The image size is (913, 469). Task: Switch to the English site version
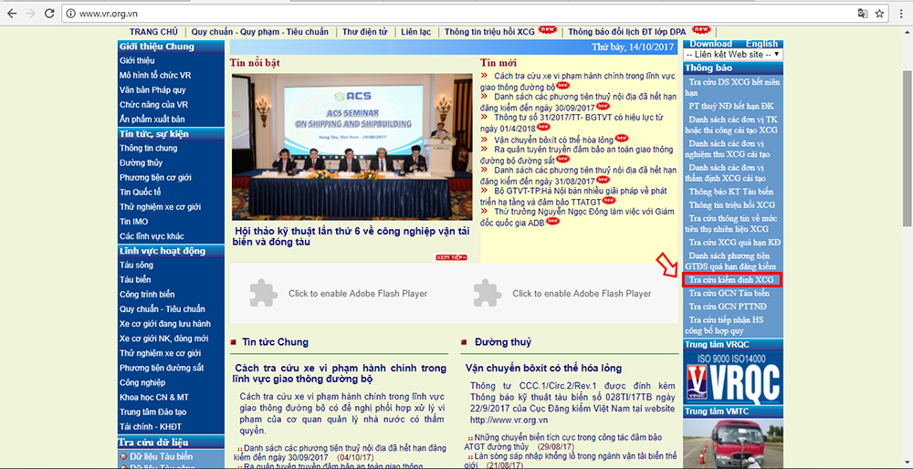point(761,44)
